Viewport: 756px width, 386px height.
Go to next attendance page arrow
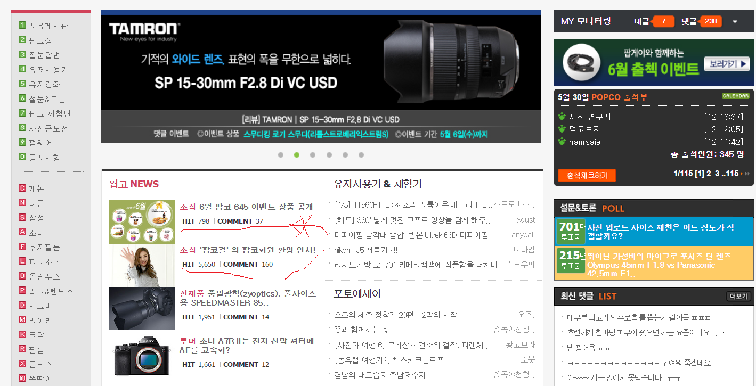(x=745, y=174)
